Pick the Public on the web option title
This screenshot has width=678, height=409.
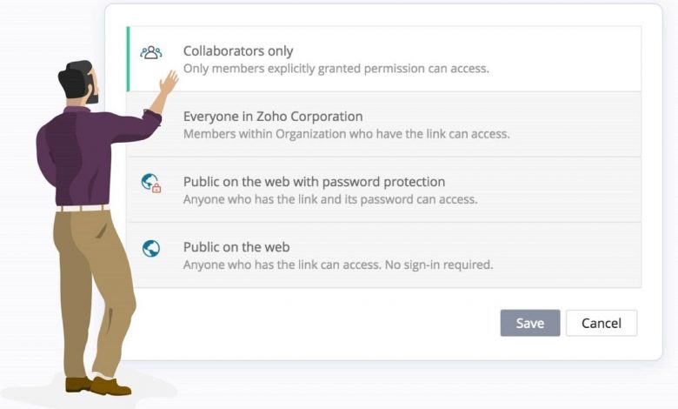click(236, 247)
